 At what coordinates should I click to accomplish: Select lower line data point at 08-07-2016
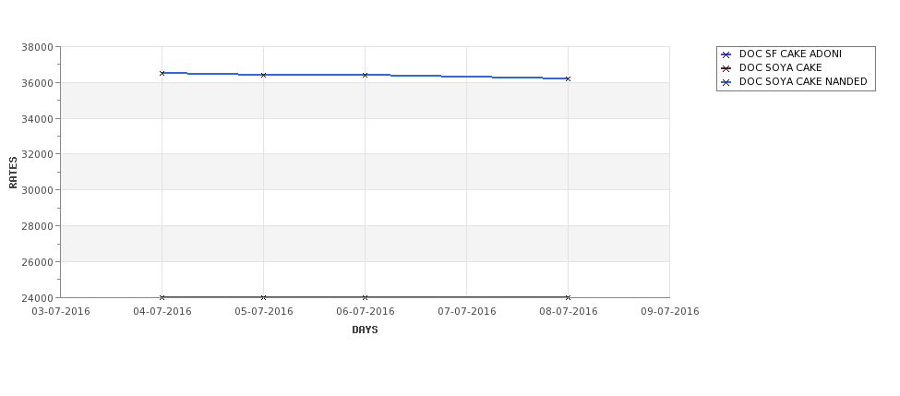(569, 297)
